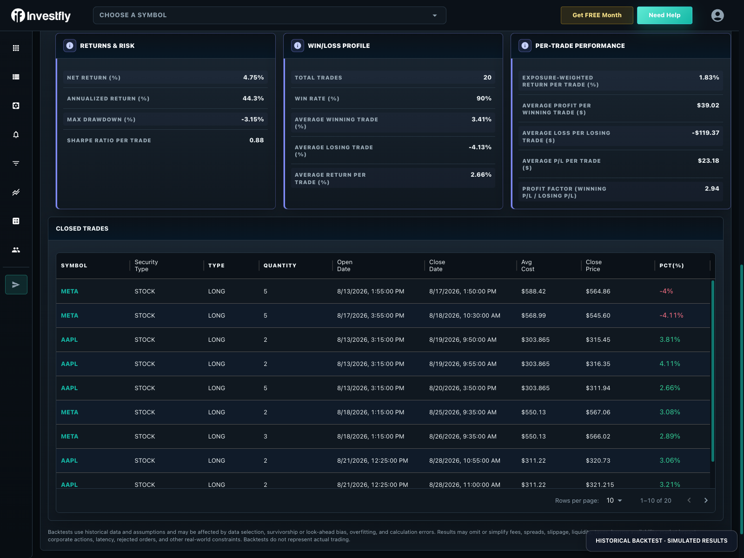Click the Returns & Risk info icon
Viewport: 744px width, 558px height.
(x=70, y=46)
